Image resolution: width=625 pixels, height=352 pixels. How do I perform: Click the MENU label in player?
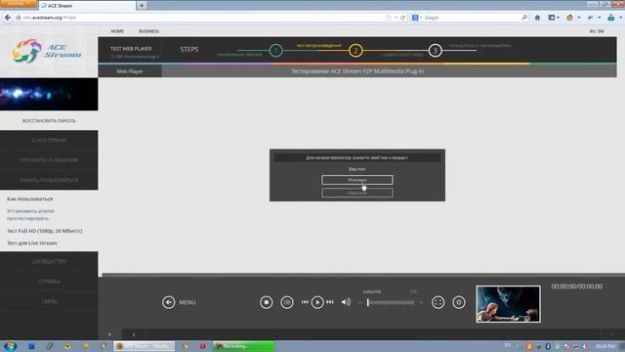click(x=187, y=302)
